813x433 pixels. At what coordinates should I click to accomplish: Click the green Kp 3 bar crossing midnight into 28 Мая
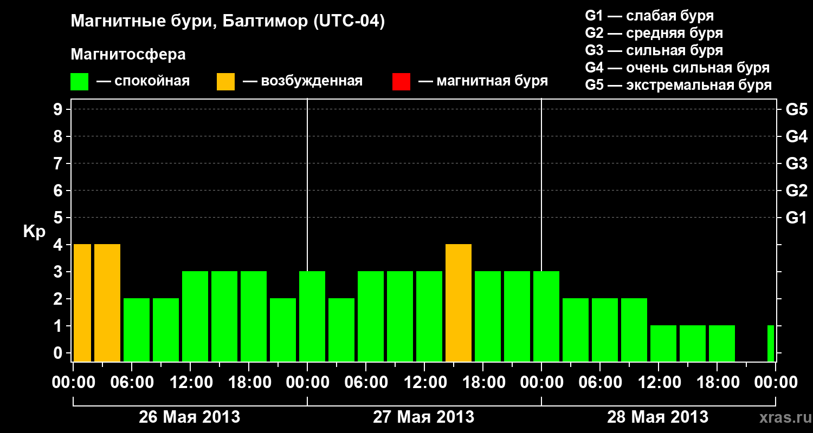coord(546,317)
